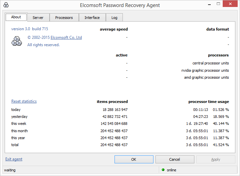This screenshot has width=240, height=176.
Task: Select the Processors tab
Action: click(x=64, y=18)
